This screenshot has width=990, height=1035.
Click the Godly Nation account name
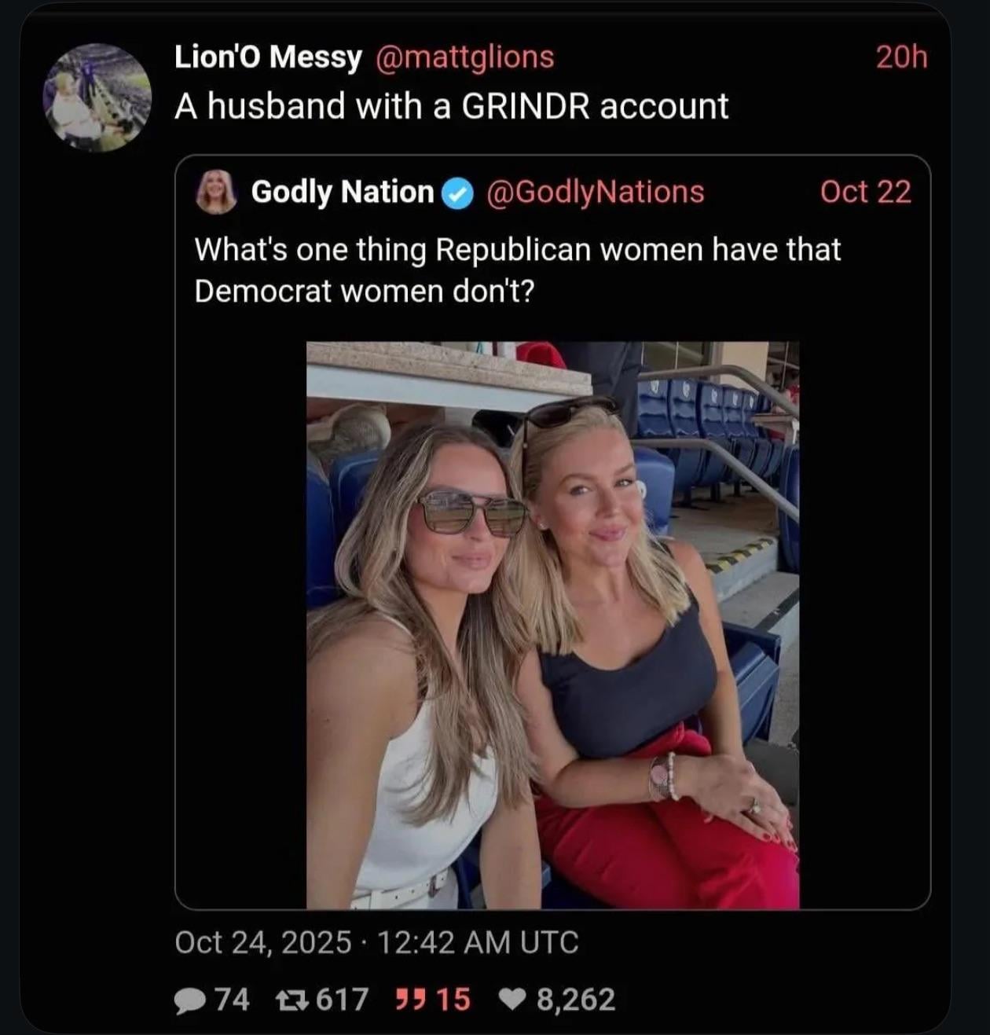(342, 192)
